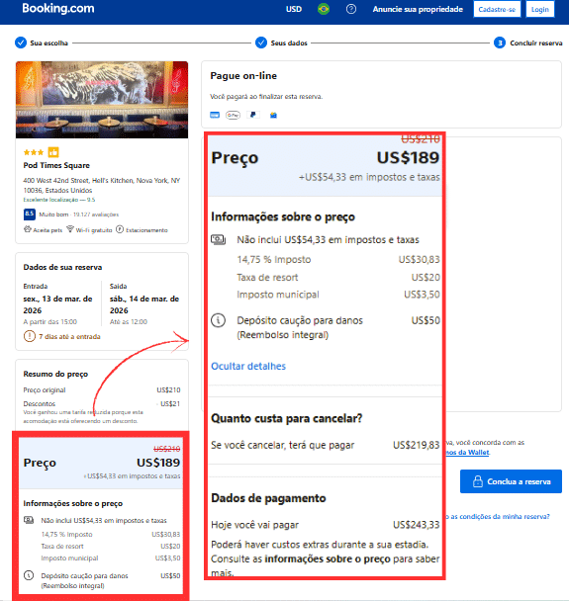Open language selector with Brazil flag

(x=324, y=9)
